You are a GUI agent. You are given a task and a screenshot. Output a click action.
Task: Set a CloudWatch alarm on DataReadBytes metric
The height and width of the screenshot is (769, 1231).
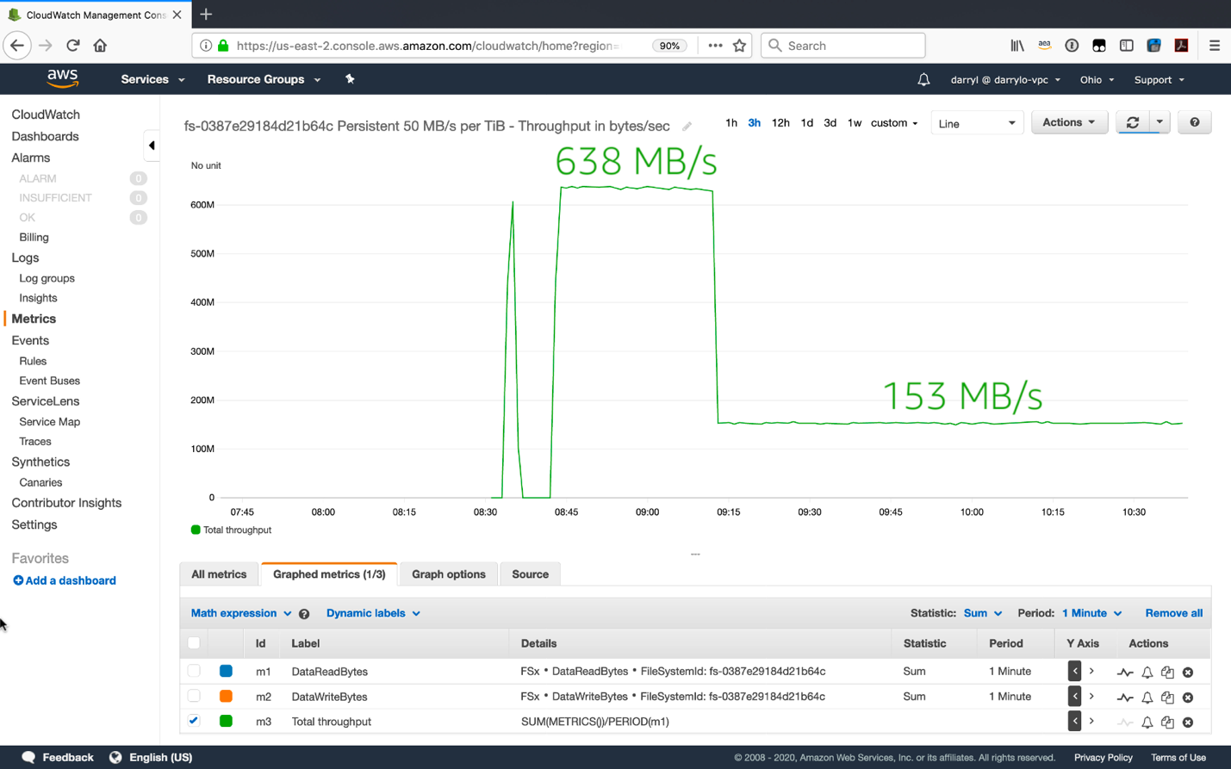[x=1147, y=672]
